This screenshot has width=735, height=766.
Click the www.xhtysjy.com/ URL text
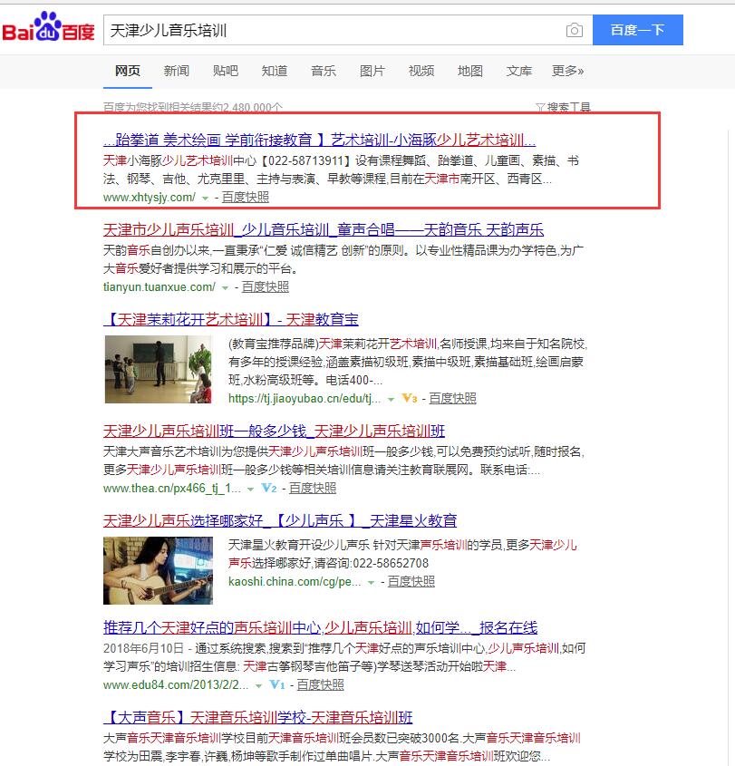tap(150, 198)
